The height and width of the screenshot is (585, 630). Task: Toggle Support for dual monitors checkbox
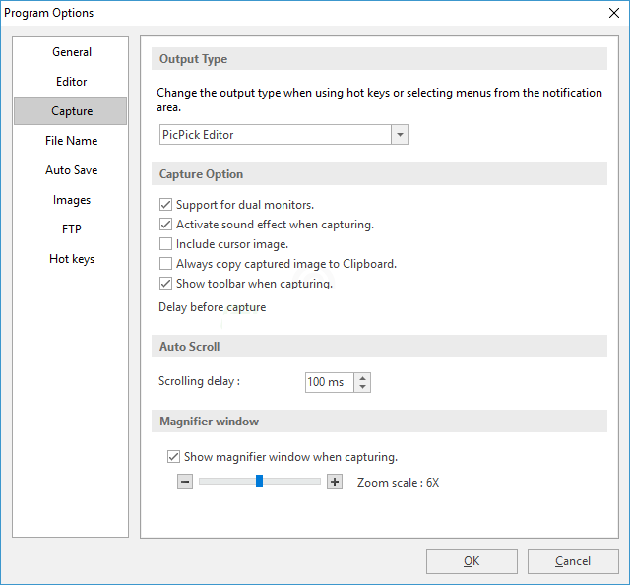(x=165, y=205)
